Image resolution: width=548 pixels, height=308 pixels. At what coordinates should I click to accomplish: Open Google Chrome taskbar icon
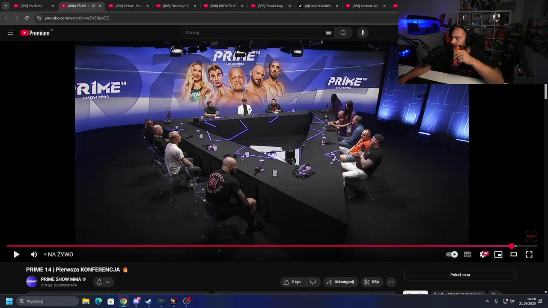click(x=123, y=301)
